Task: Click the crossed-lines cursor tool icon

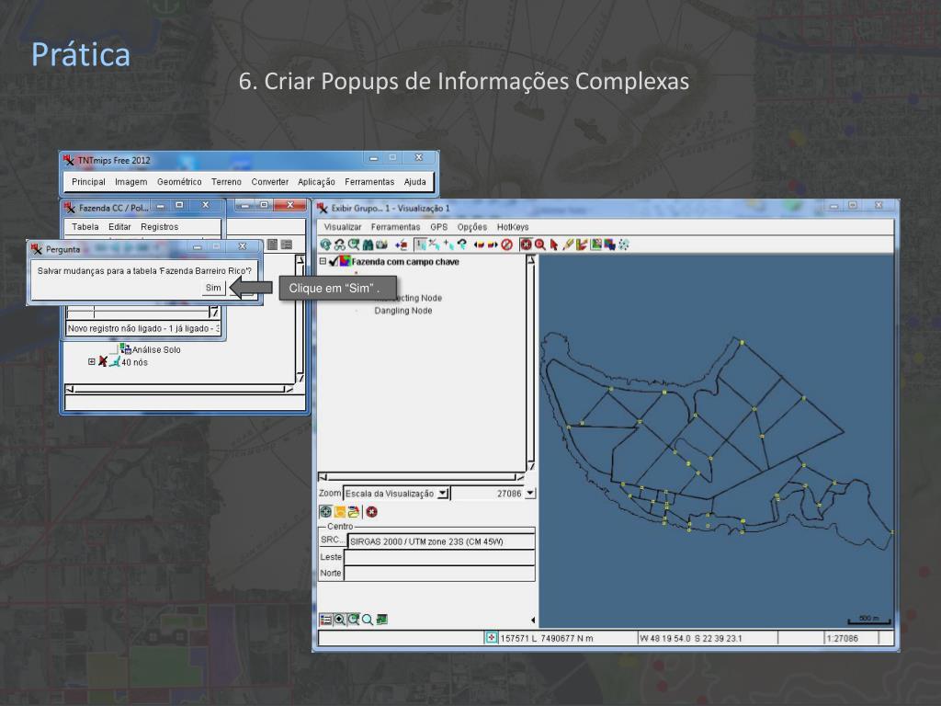Action: coord(434,245)
